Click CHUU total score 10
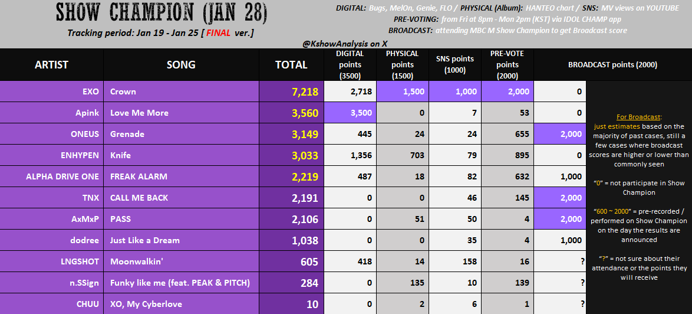 click(291, 304)
